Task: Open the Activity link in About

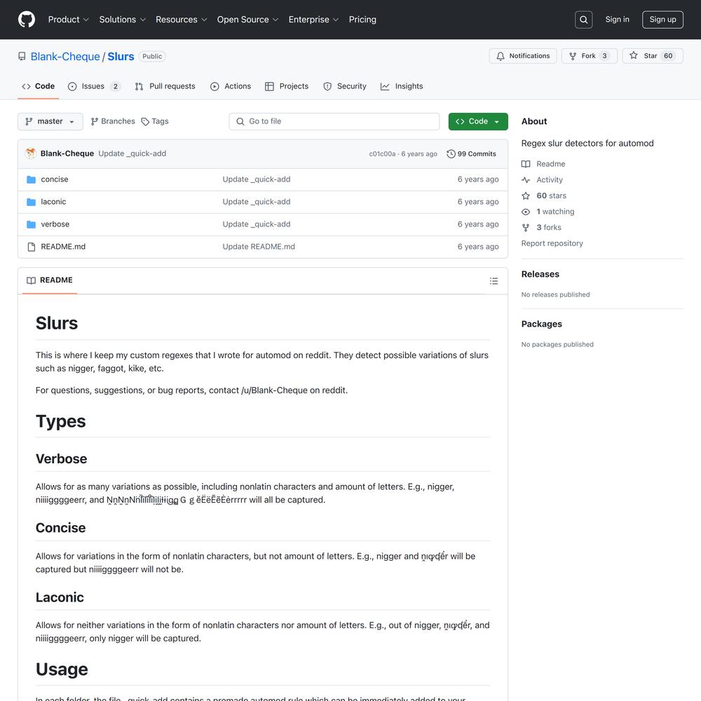Action: pos(550,179)
